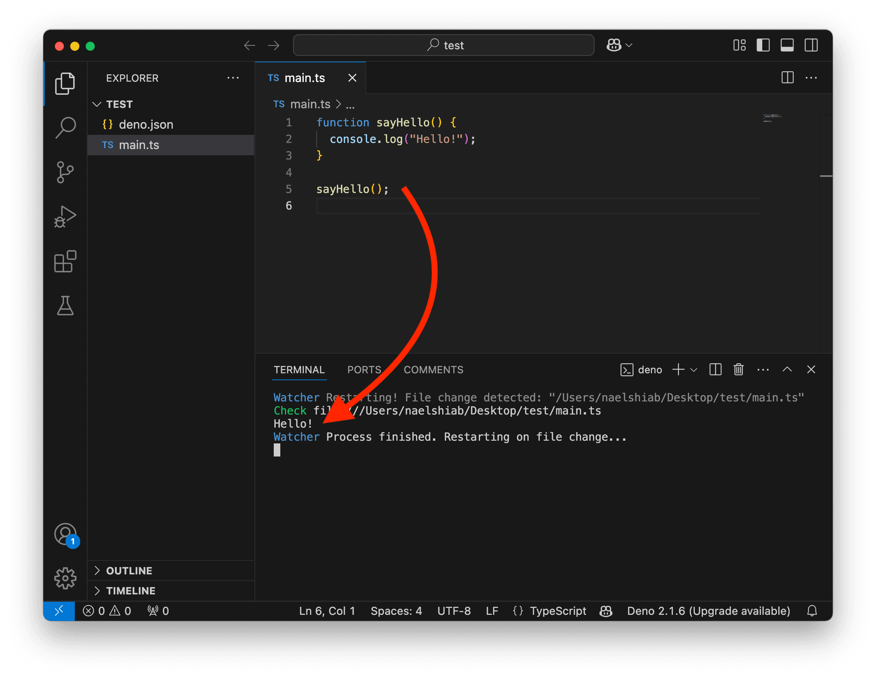
Task: Go back using the left arrow
Action: pyautogui.click(x=249, y=45)
